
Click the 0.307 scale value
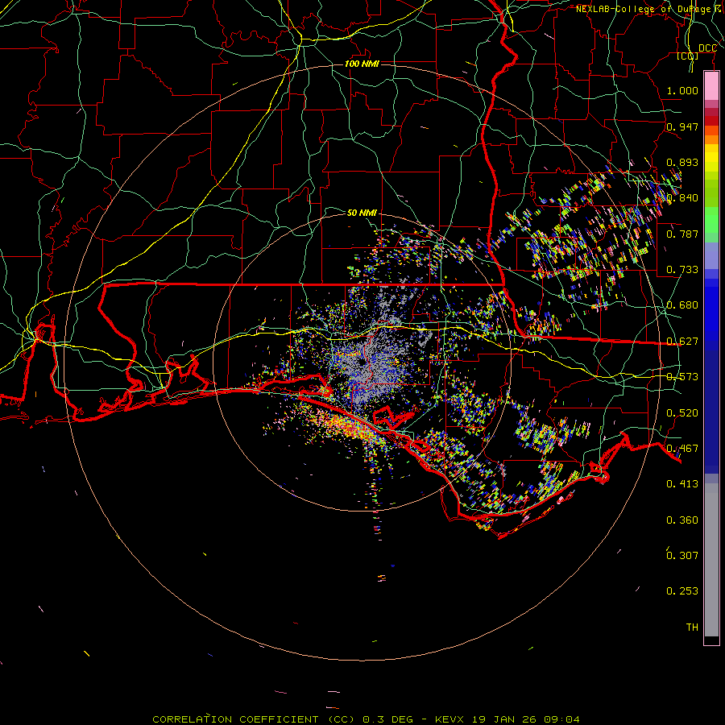tap(682, 555)
